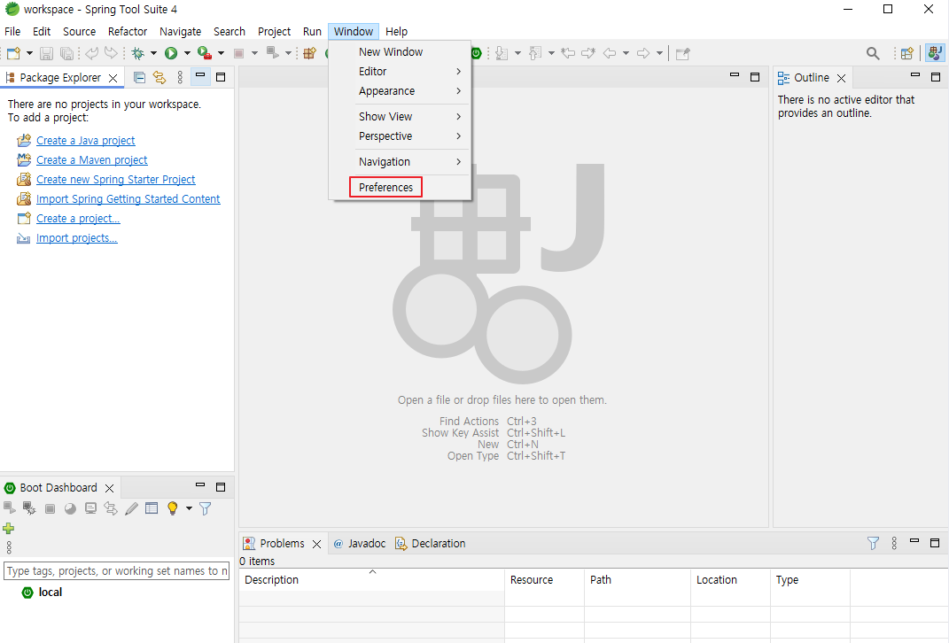Select the local node in Boot Dashboard
The width and height of the screenshot is (949, 643).
click(x=51, y=593)
